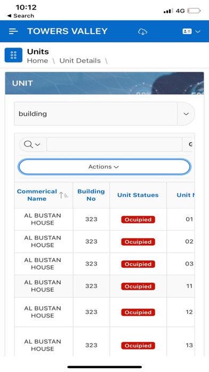Click Ocuipied badge for unit 13
209x372 pixels.
point(138,345)
